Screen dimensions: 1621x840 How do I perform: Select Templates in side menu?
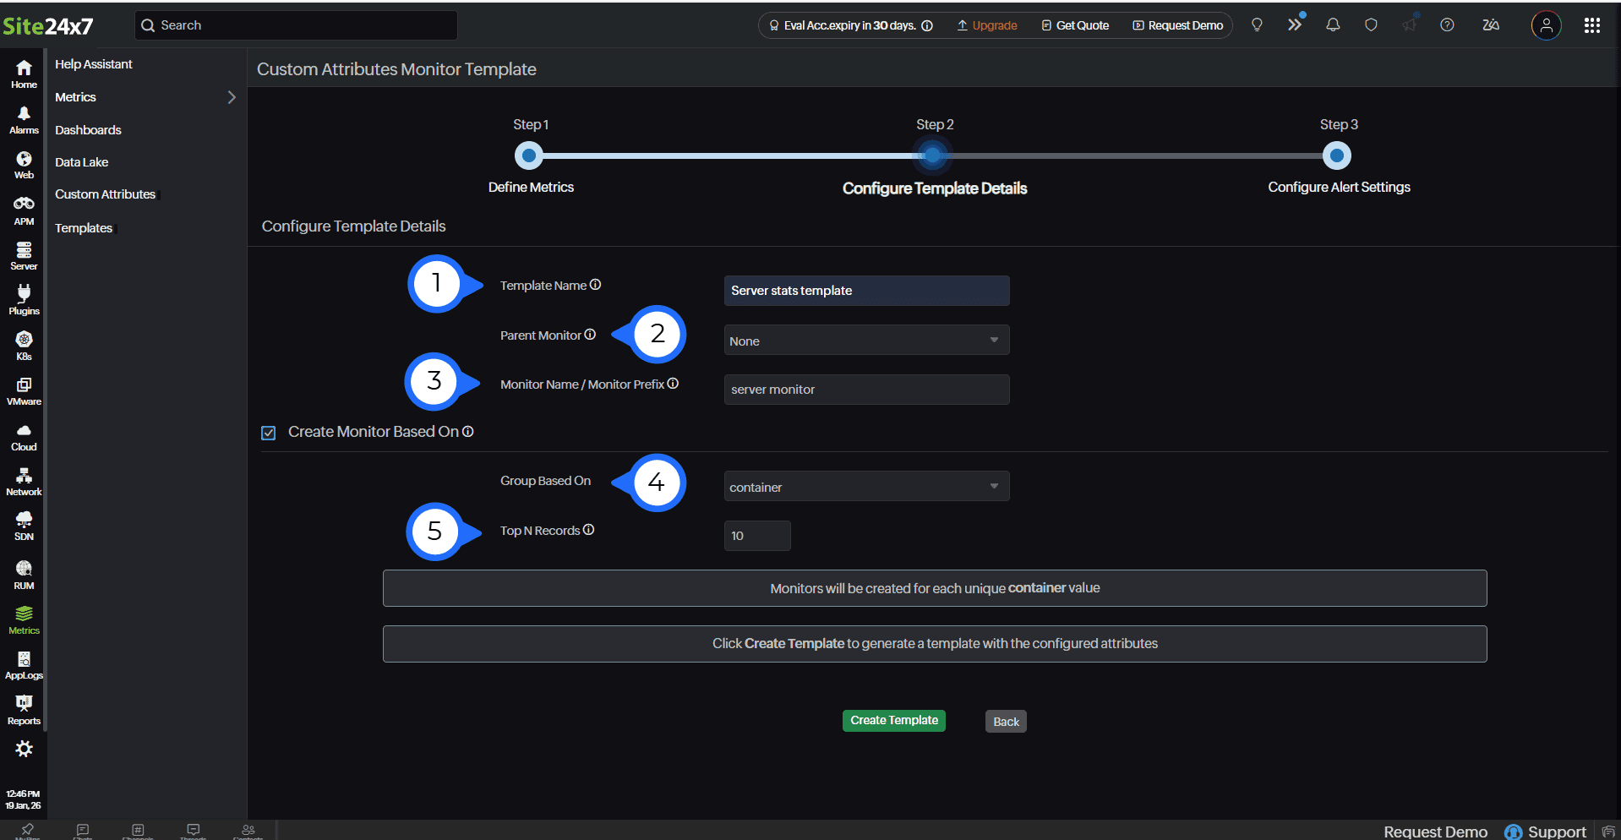coord(84,228)
